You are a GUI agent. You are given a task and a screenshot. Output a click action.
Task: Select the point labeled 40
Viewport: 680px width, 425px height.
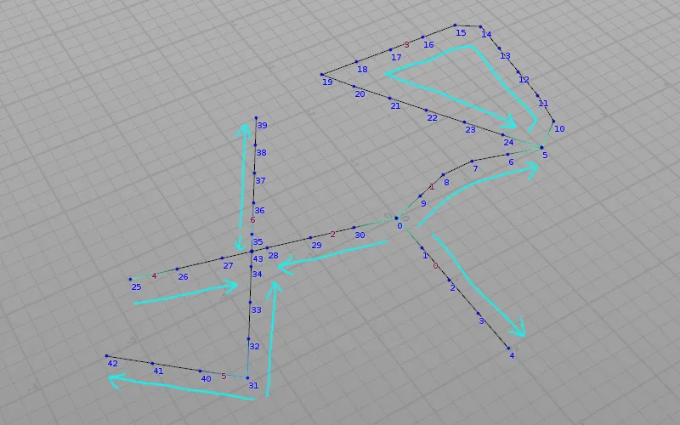[x=200, y=371]
